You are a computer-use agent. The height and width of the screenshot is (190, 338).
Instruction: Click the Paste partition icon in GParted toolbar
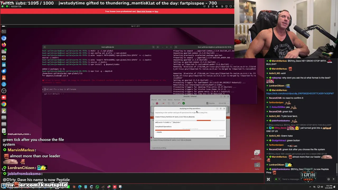click(x=173, y=103)
